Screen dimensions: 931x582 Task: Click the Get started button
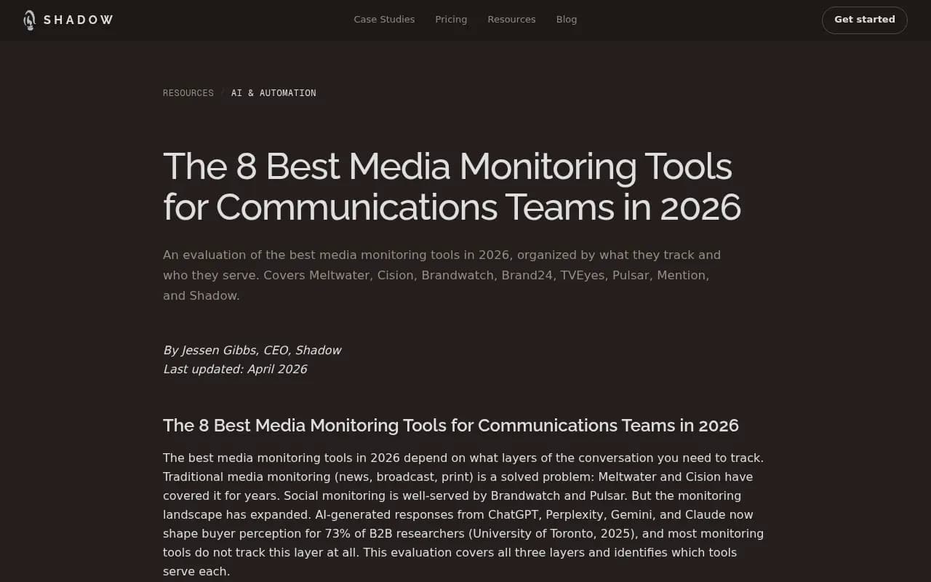point(864,20)
